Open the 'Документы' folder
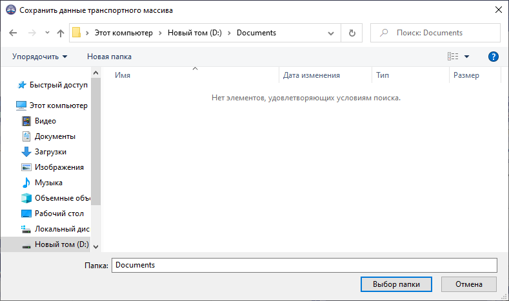This screenshot has height=301, width=509. coord(55,136)
